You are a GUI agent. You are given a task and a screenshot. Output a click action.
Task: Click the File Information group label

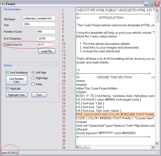[12, 9]
